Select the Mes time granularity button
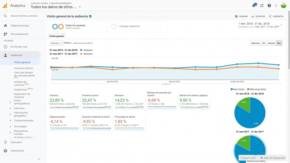Screen dimensions: 290x163 279,43
